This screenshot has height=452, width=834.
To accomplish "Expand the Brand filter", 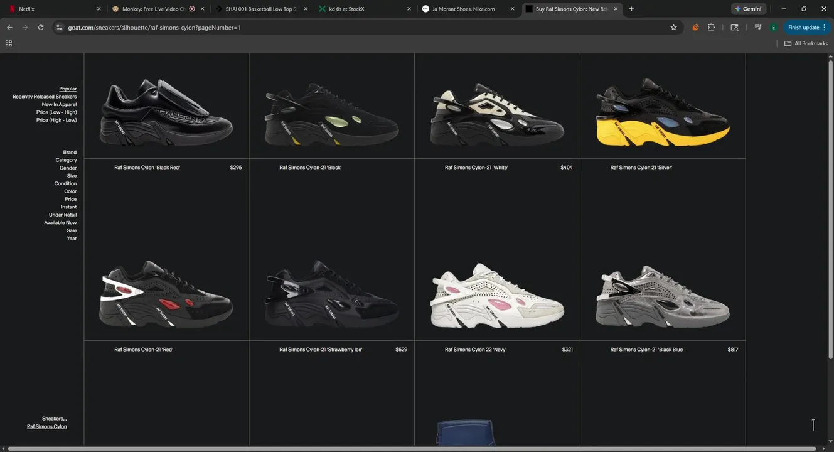I will click(x=70, y=153).
